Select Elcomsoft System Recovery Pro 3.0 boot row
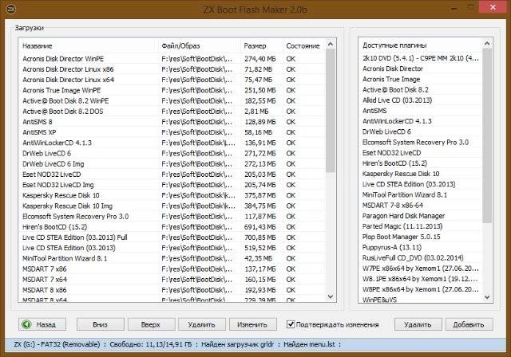Screen dimensions: 511x357 click(172, 217)
